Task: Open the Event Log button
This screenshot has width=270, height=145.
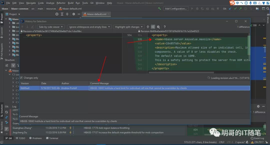Action: point(257,138)
